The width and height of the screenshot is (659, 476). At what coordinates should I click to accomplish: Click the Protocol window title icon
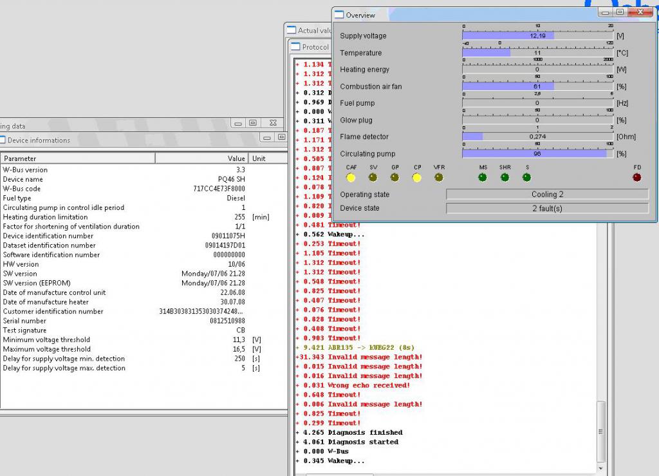pyautogui.click(x=295, y=46)
